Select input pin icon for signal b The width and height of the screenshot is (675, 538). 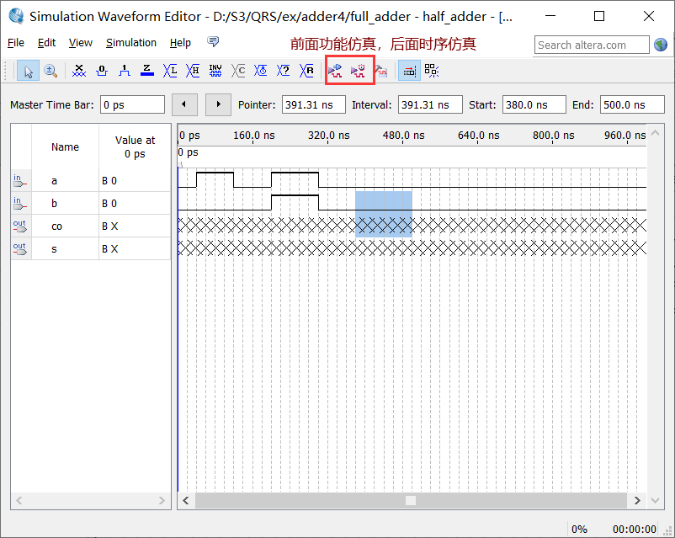pyautogui.click(x=20, y=203)
